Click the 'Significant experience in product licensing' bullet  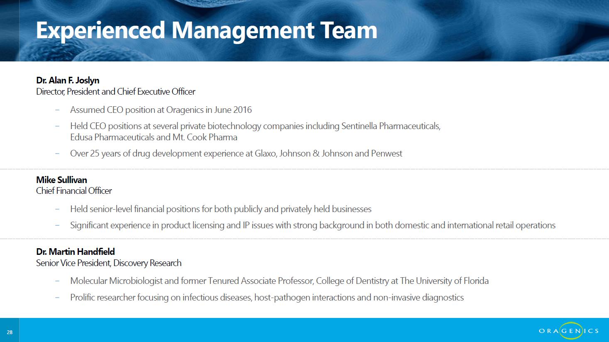point(312,225)
